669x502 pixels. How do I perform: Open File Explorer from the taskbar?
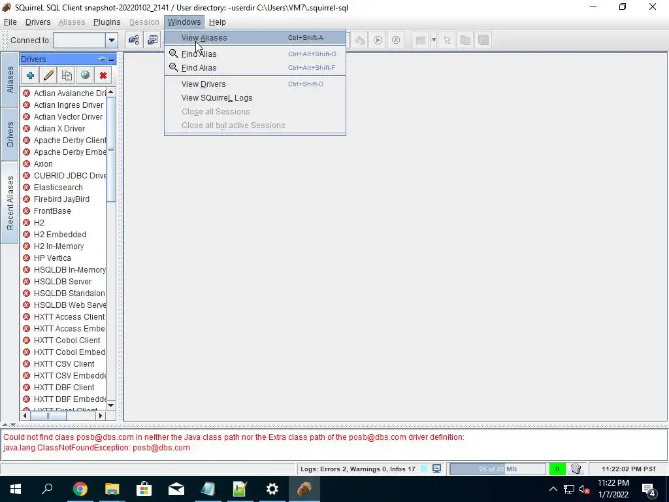point(112,489)
